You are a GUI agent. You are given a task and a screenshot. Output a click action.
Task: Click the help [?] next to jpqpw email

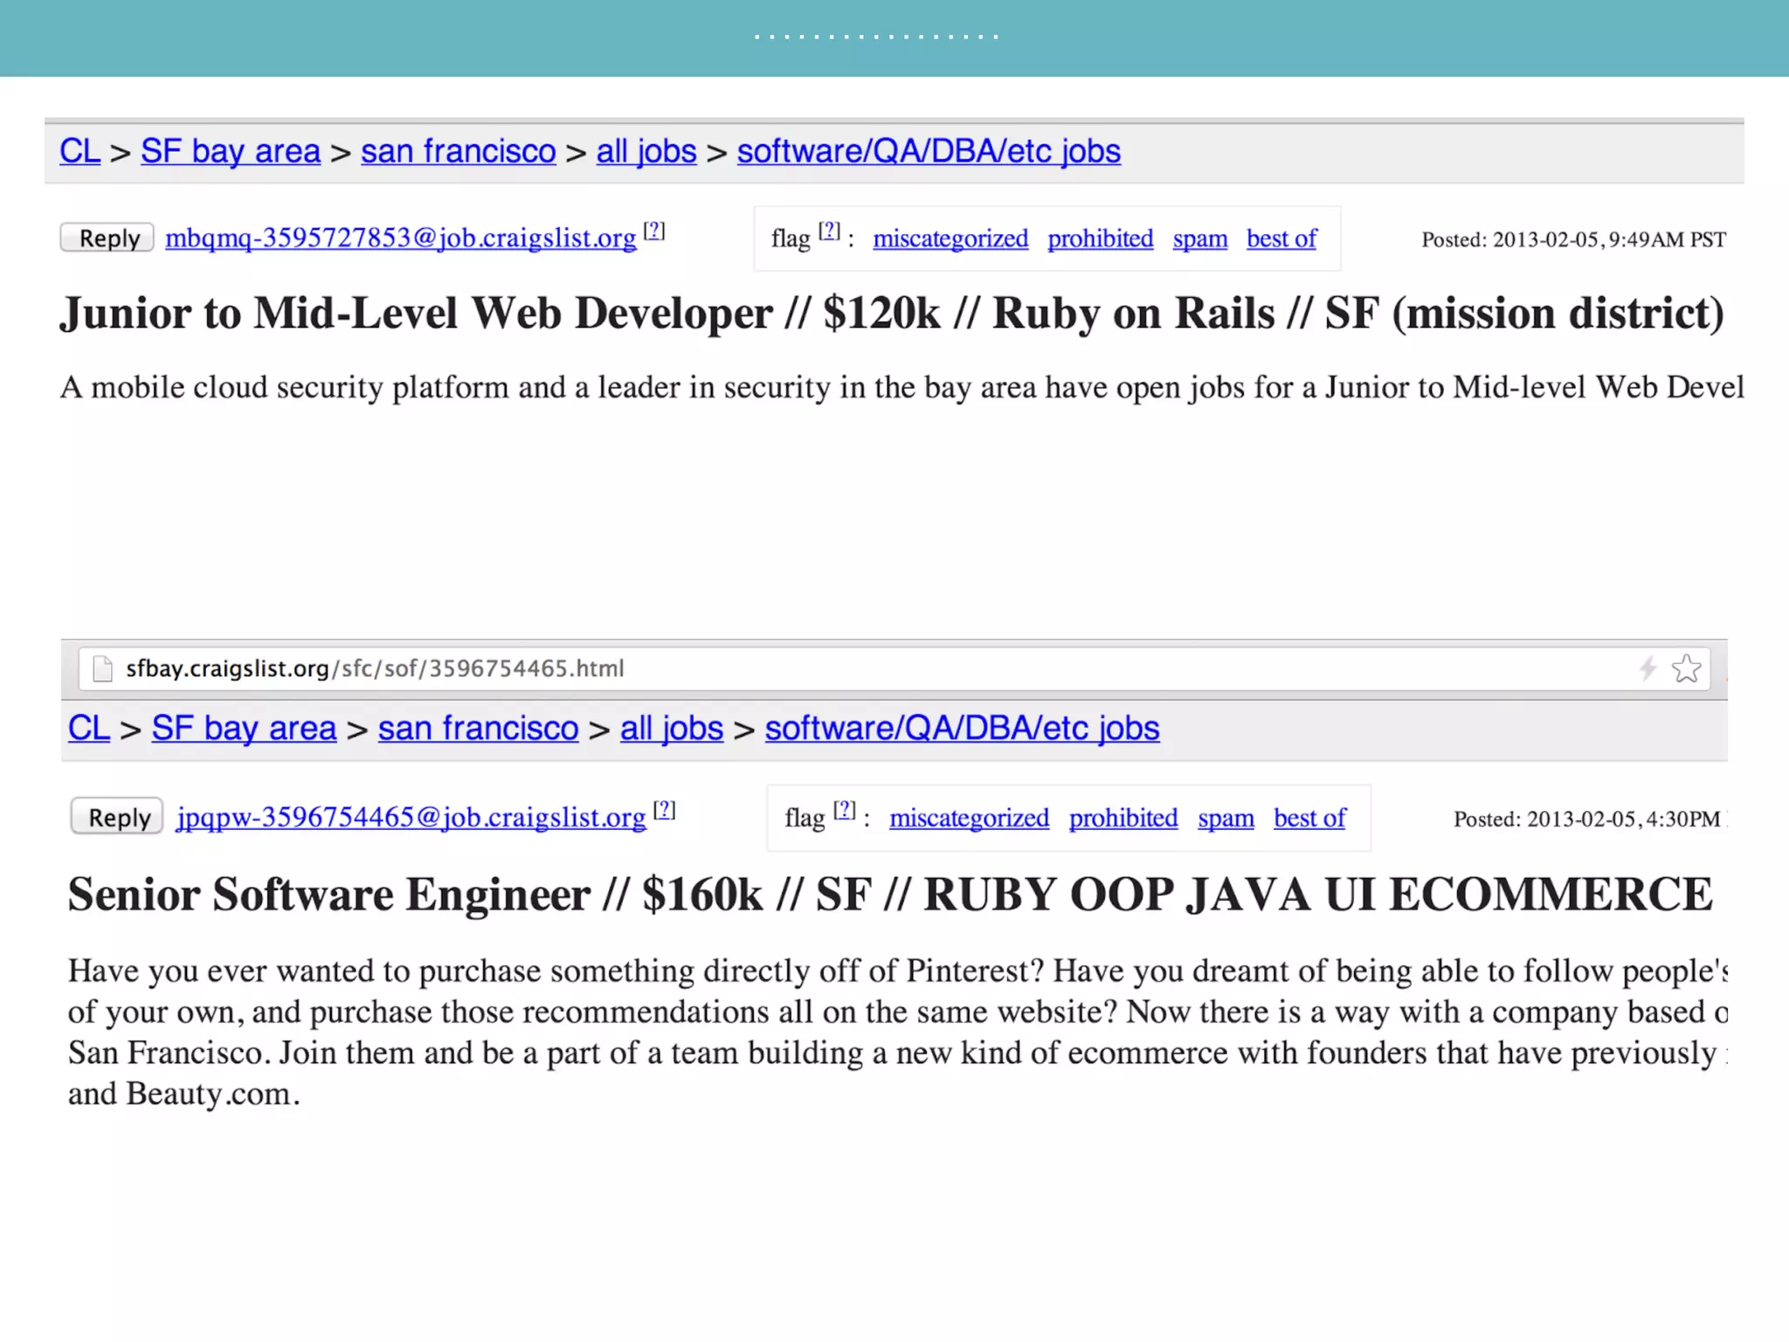pos(665,810)
